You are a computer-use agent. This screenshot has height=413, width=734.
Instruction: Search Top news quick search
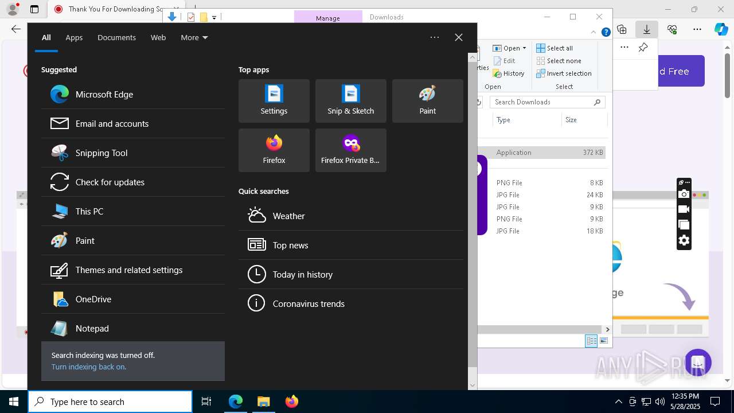(x=351, y=246)
